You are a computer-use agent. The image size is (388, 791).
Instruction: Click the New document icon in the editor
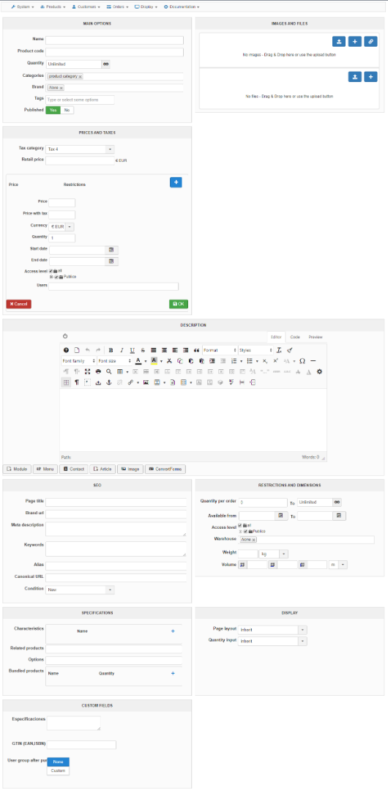point(77,350)
